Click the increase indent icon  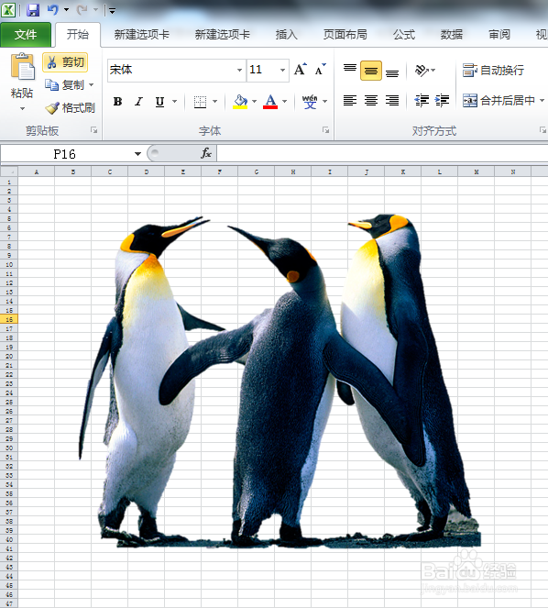click(442, 101)
